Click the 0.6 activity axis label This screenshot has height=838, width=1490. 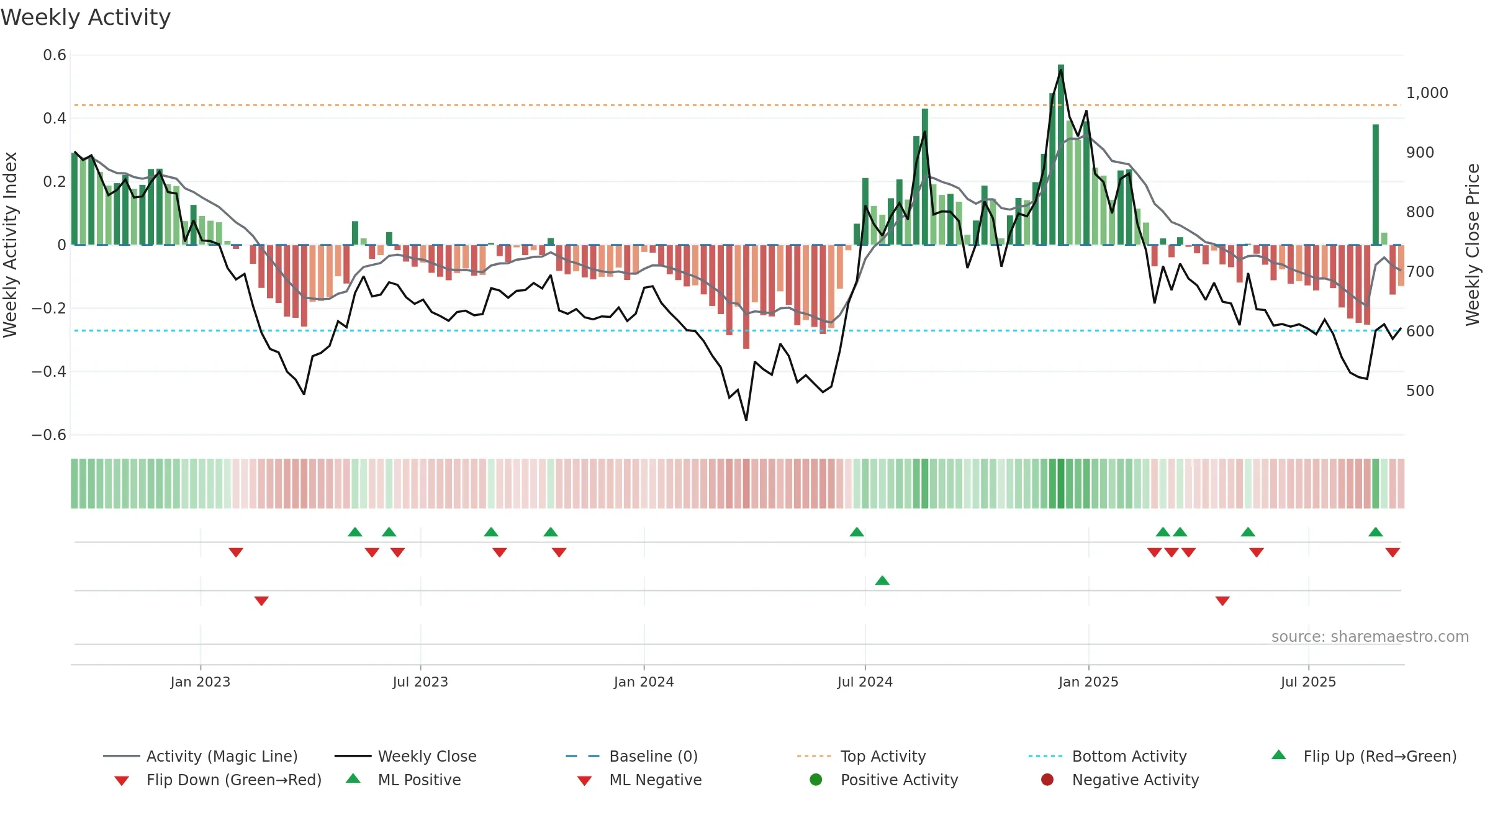(x=55, y=55)
